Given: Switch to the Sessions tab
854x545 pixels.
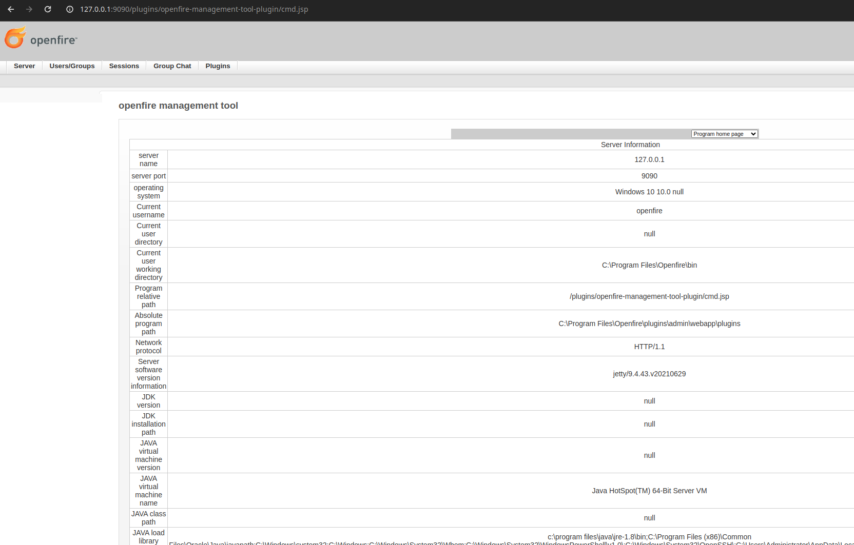Looking at the screenshot, I should tap(124, 66).
